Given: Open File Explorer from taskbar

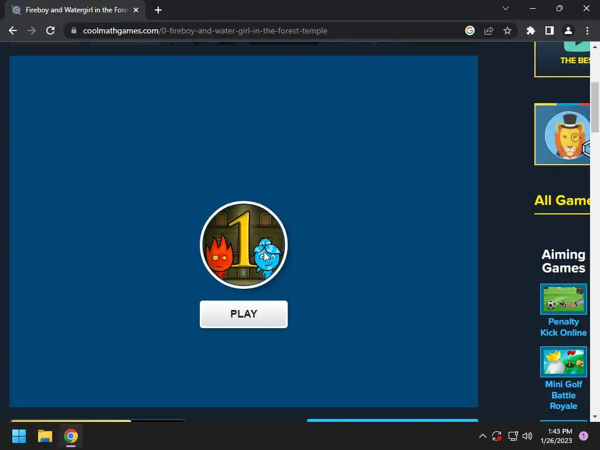Looking at the screenshot, I should tap(45, 436).
